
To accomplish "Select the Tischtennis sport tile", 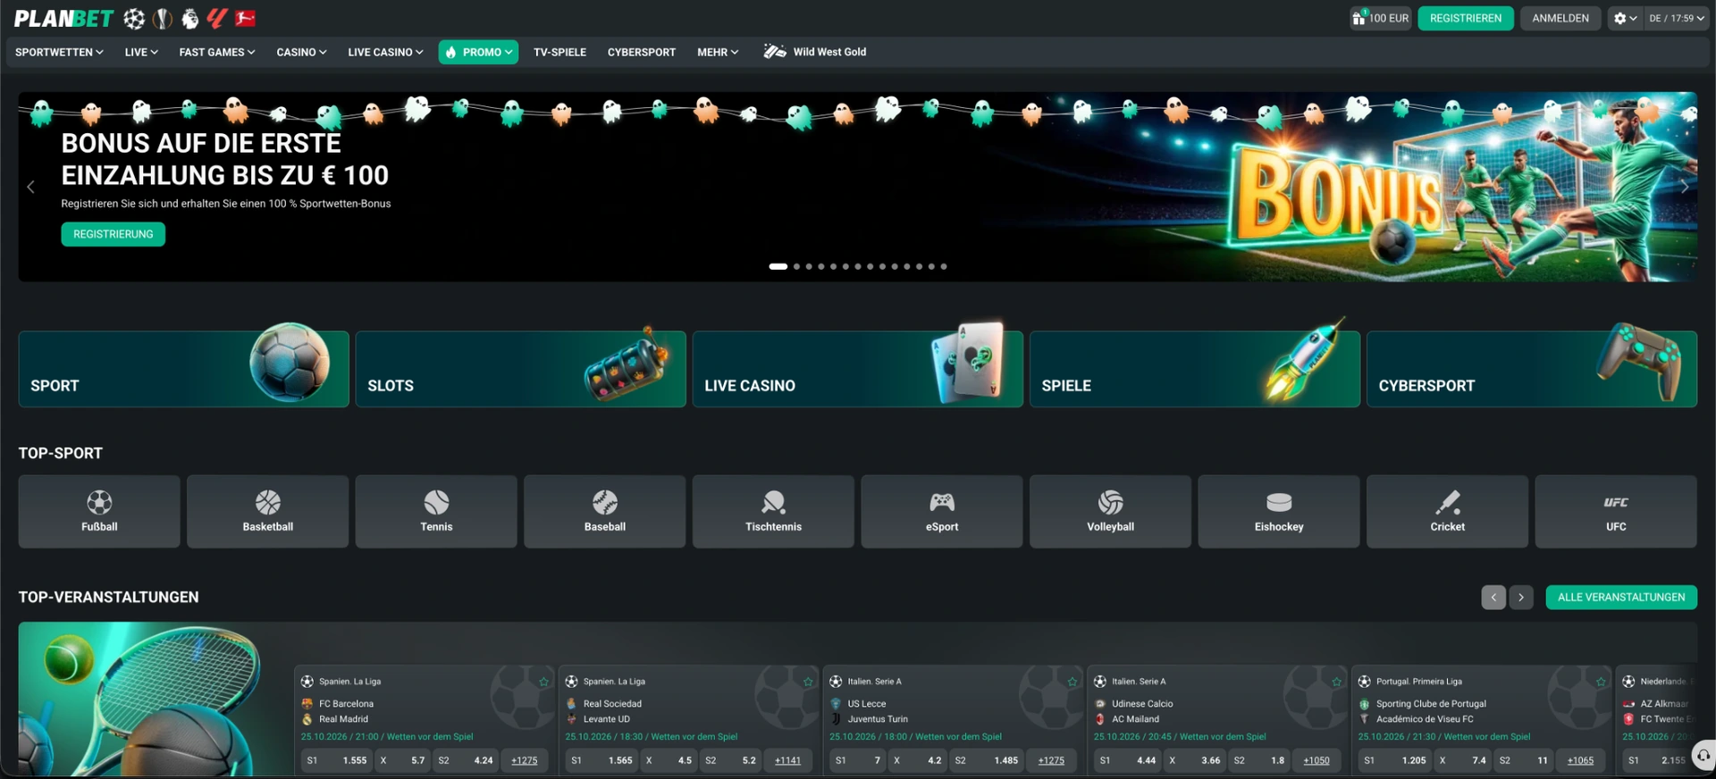I will point(774,511).
